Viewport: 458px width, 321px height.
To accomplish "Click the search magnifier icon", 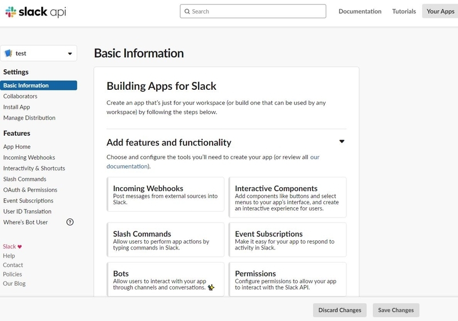I will 187,11.
